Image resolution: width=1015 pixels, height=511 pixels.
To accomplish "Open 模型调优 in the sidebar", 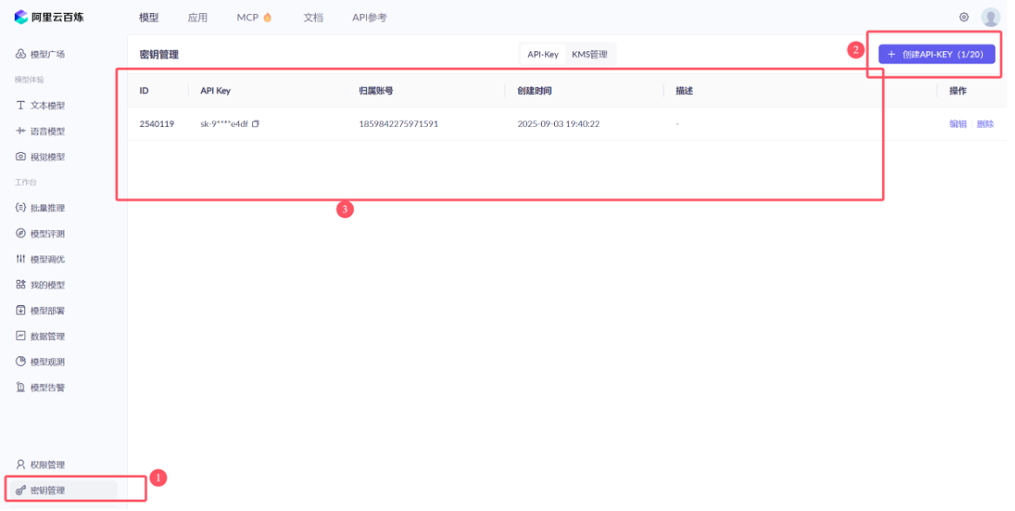I will click(x=47, y=260).
